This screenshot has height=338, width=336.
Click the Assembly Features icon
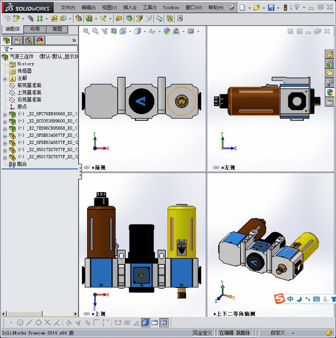click(x=89, y=19)
